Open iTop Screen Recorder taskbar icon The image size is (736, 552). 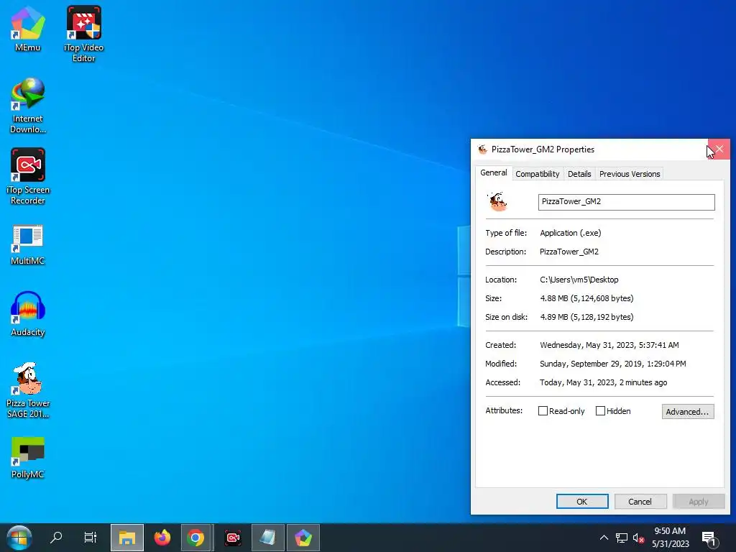(x=233, y=538)
